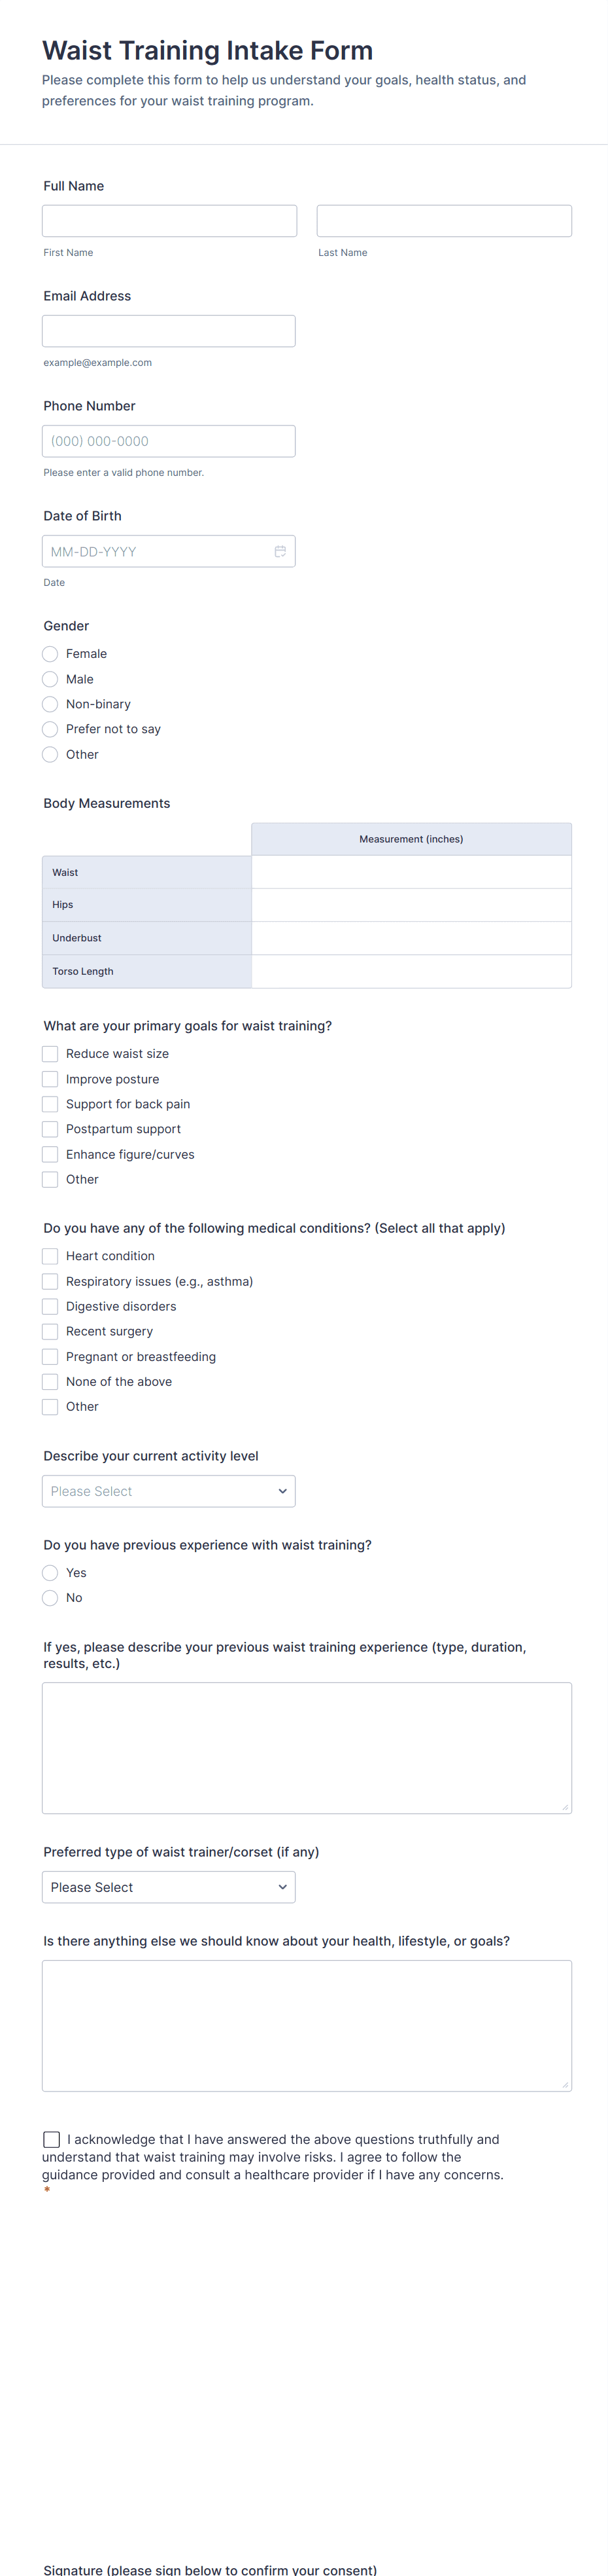
Task: Check Heart condition medical option
Action: (x=50, y=1256)
